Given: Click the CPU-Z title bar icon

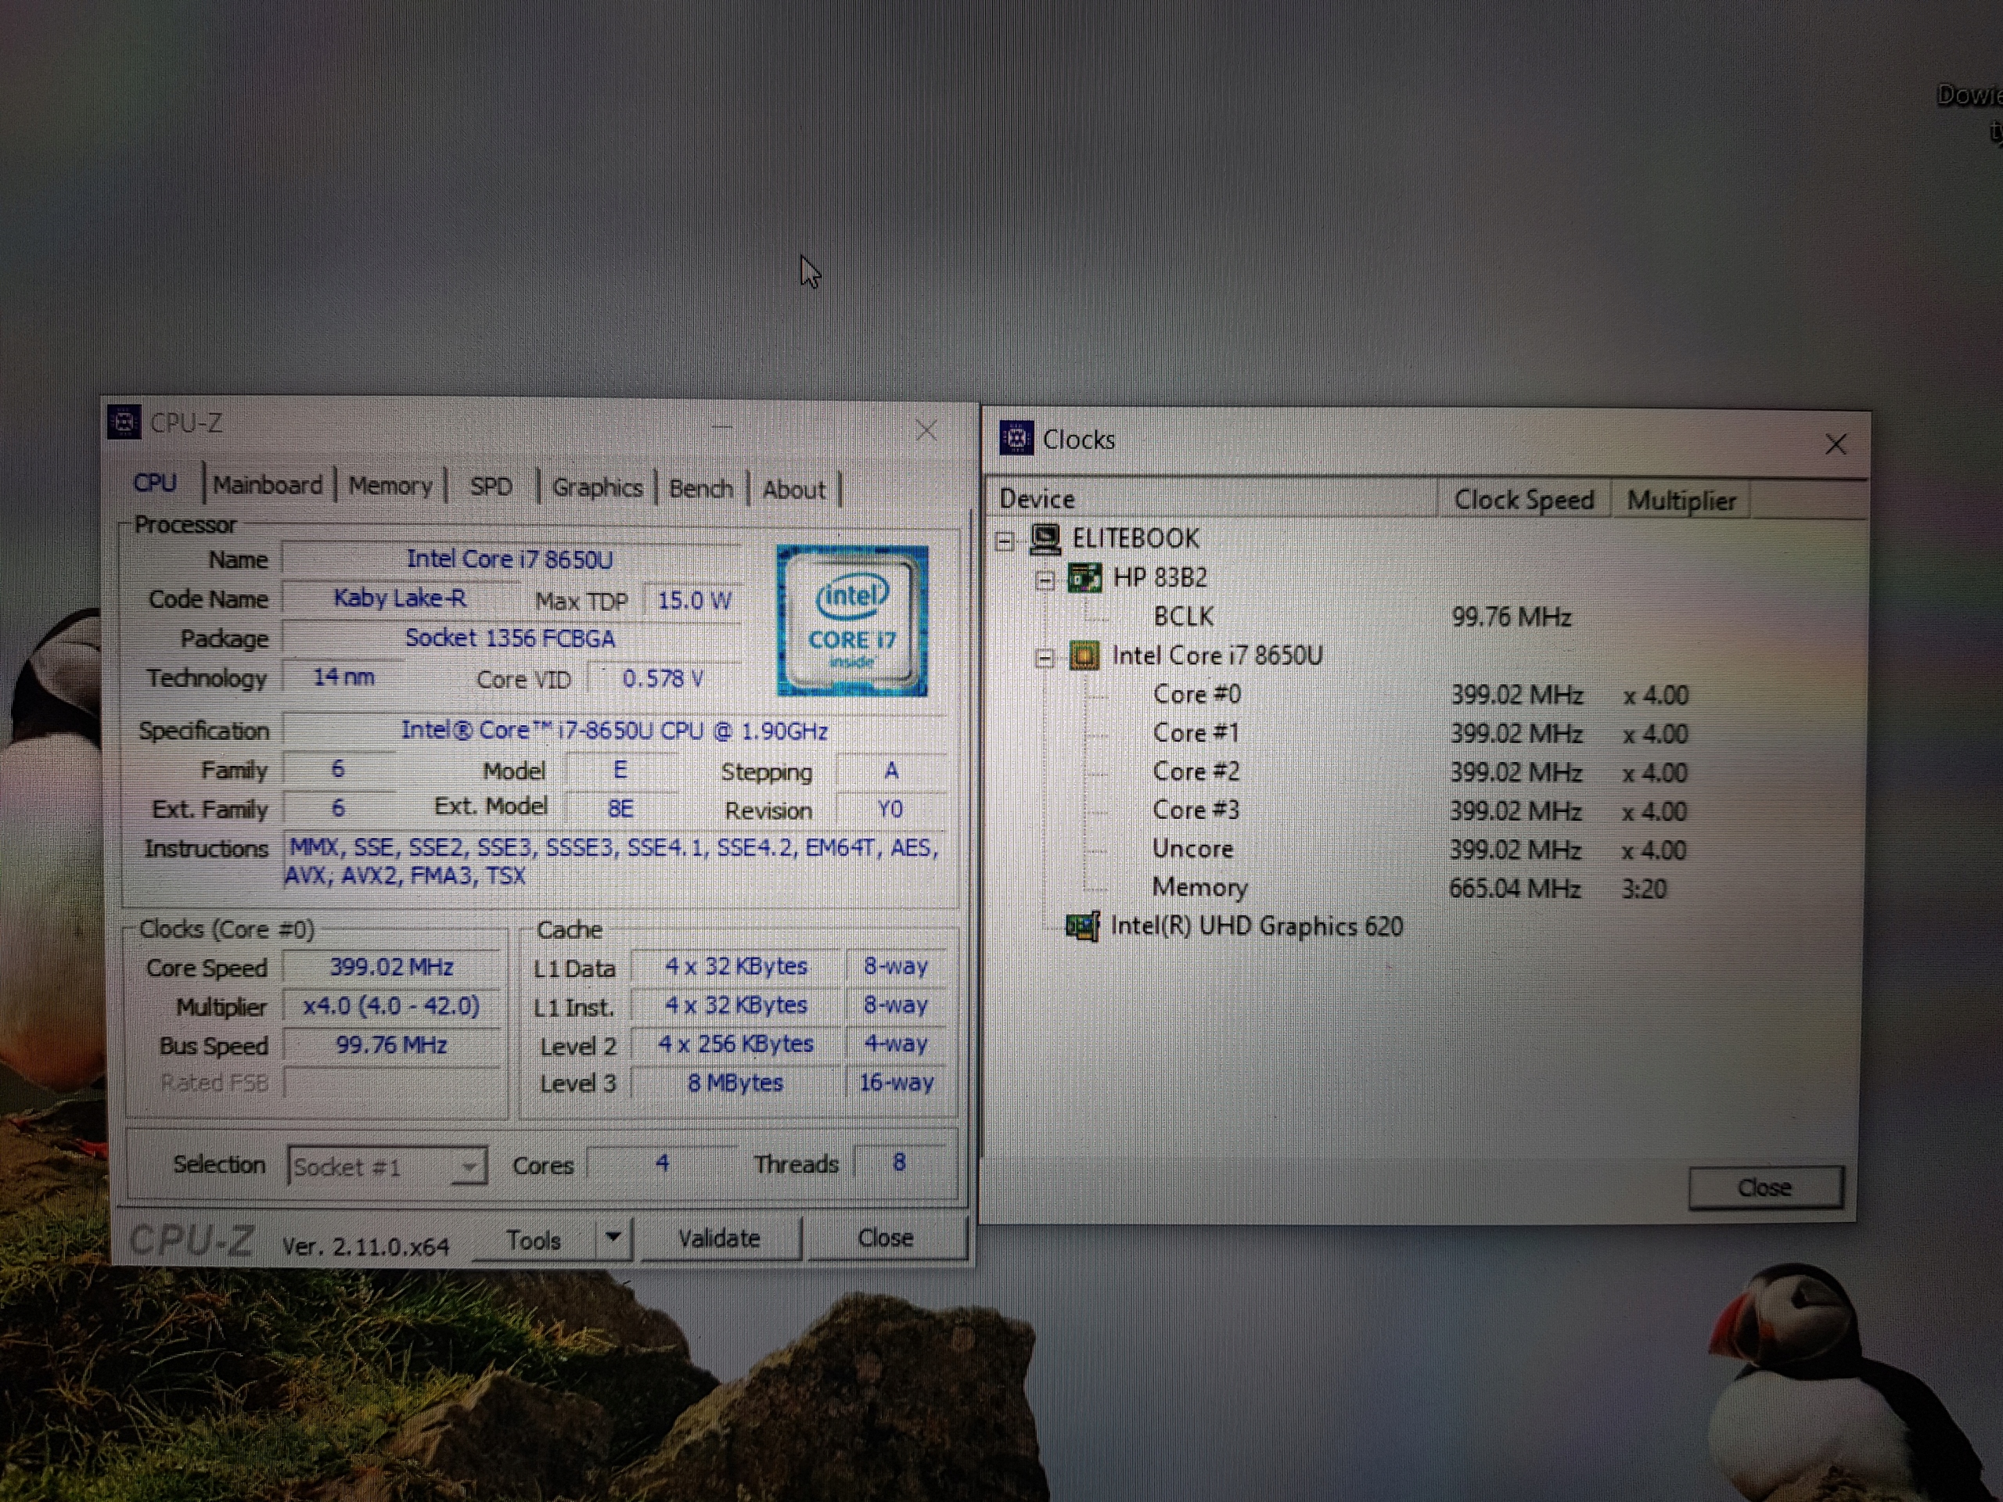Looking at the screenshot, I should (x=124, y=422).
